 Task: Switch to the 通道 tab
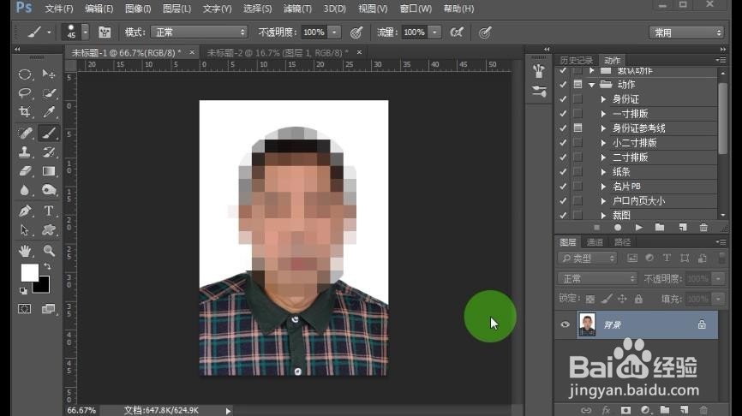pyautogui.click(x=595, y=242)
